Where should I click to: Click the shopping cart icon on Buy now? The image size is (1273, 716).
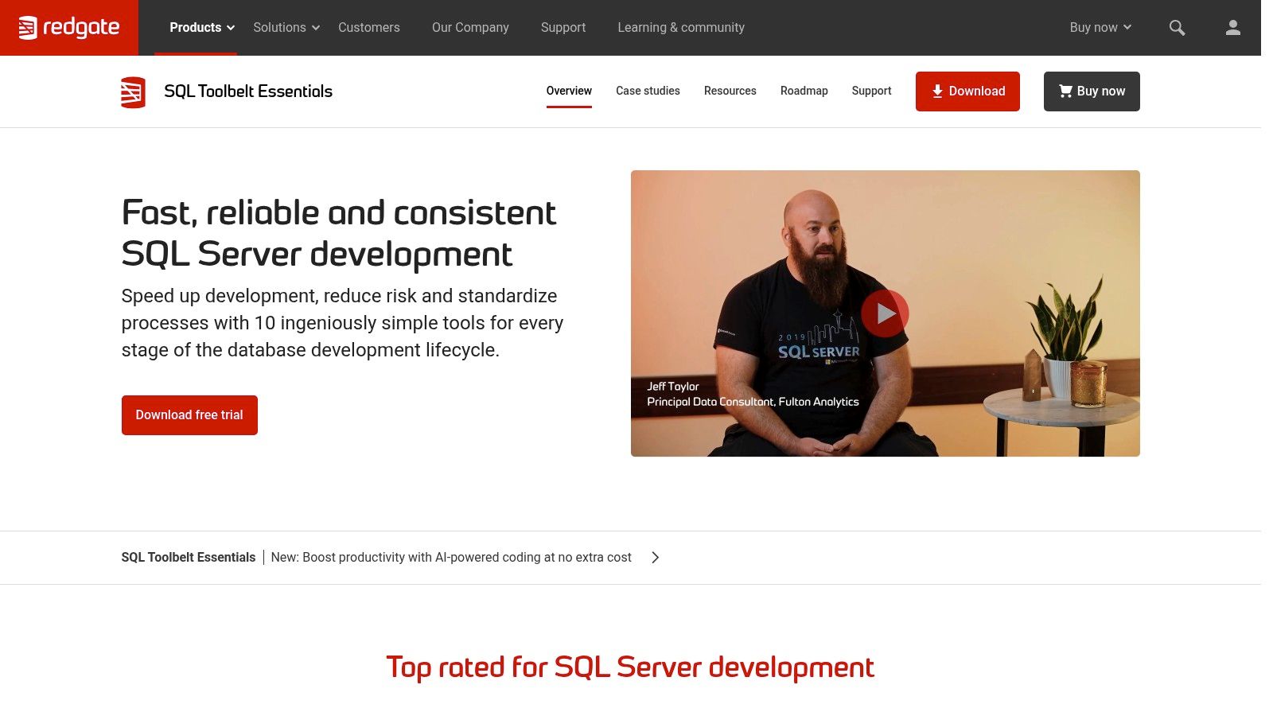(1065, 91)
